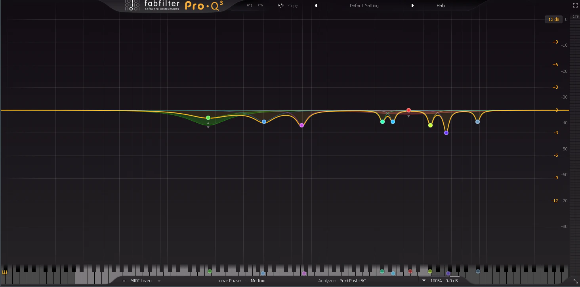
Task: Open the Default Setting preset menu
Action: (x=364, y=6)
